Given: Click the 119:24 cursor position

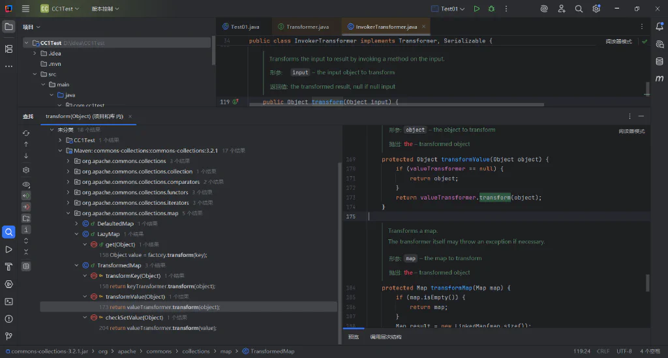Looking at the screenshot, I should coord(582,351).
